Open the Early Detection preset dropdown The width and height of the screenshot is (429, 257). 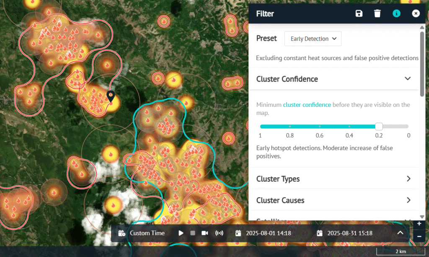[x=313, y=39]
